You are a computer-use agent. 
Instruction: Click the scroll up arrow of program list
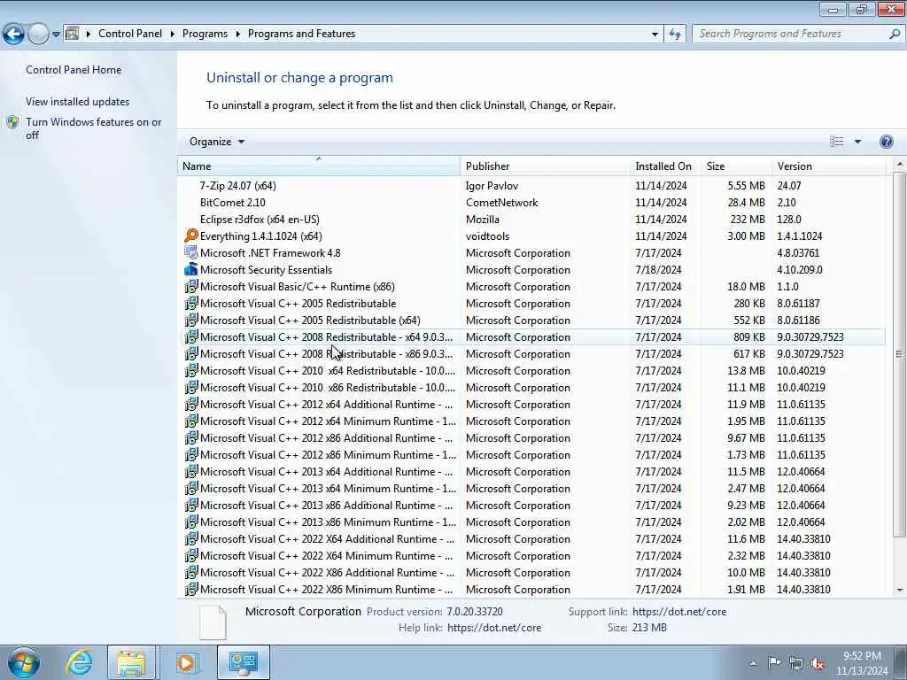click(900, 165)
